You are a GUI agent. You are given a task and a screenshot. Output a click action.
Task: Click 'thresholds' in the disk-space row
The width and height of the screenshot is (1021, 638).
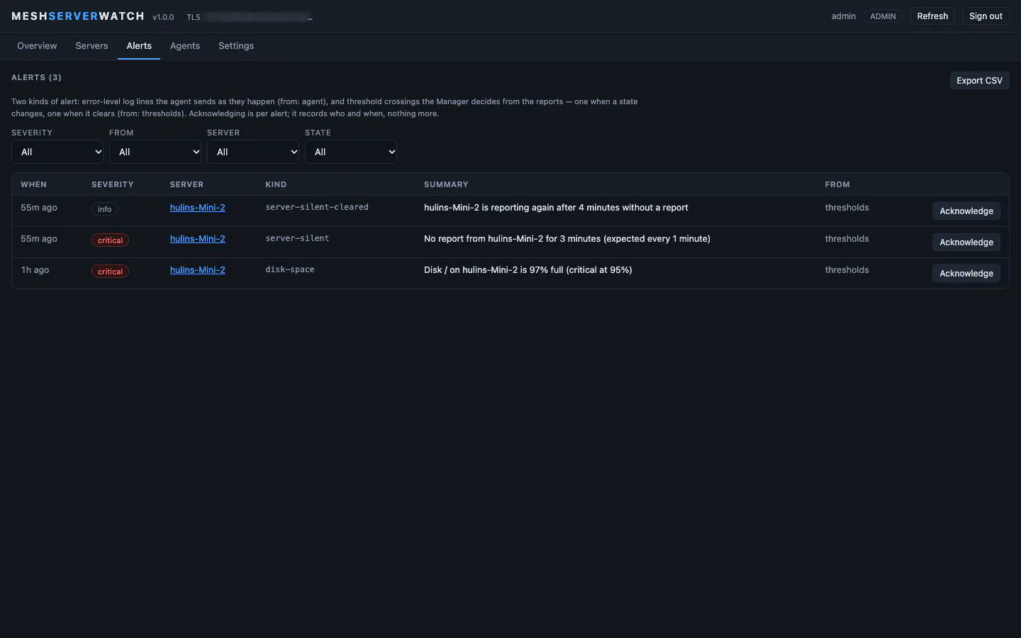pyautogui.click(x=847, y=270)
